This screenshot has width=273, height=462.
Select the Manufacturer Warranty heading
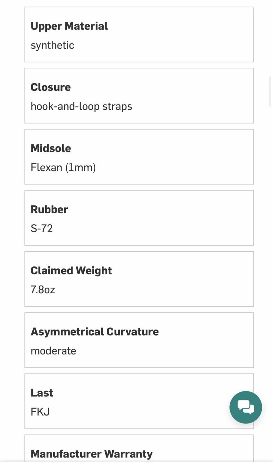tap(92, 454)
